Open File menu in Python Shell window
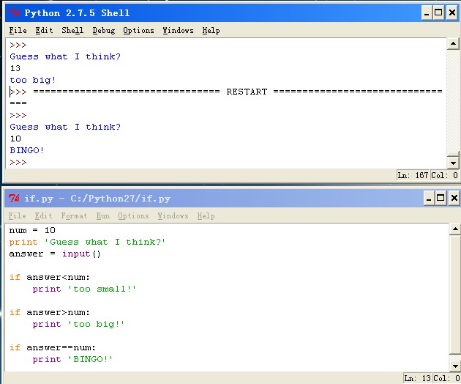Image resolution: width=461 pixels, height=384 pixels. (x=18, y=30)
